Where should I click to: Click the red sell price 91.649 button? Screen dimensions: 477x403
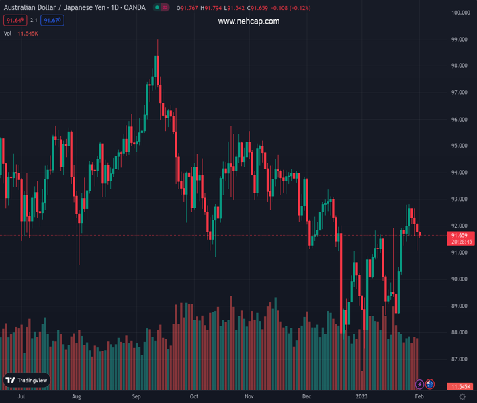click(15, 21)
